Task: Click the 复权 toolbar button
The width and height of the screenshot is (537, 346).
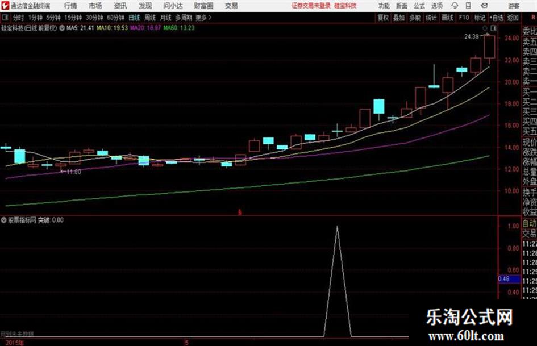Action: coord(383,18)
